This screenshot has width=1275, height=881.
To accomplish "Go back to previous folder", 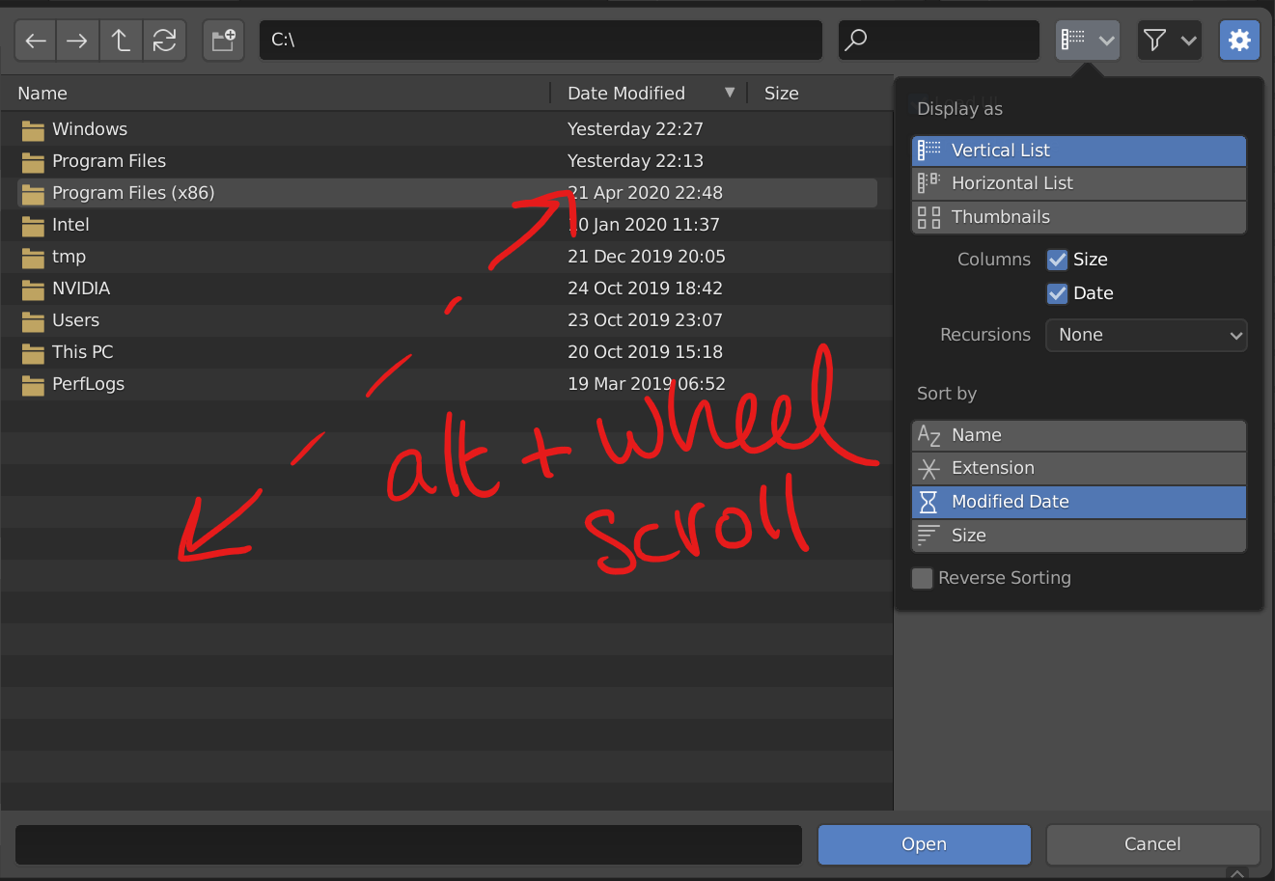I will coord(36,41).
